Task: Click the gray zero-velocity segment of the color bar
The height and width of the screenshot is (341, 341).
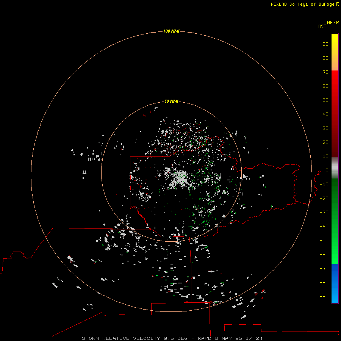Action: [x=335, y=168]
